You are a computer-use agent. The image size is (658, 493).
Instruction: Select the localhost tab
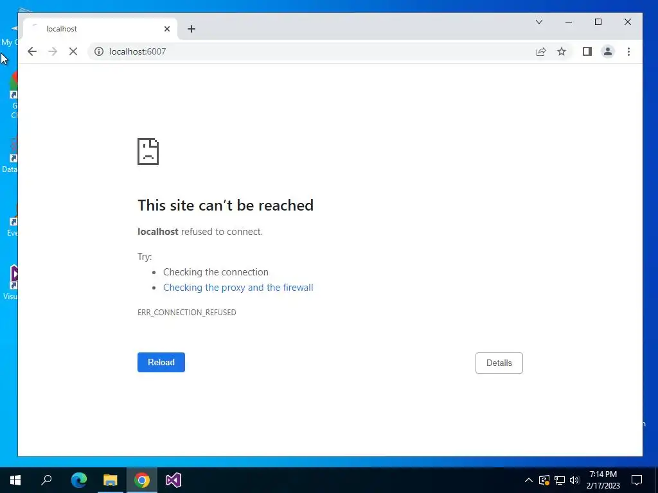tap(100, 29)
